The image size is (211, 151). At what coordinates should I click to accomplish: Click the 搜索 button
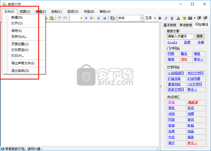tap(200, 36)
